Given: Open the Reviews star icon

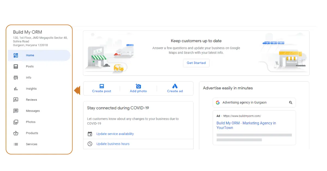Looking at the screenshot, I should tap(16, 100).
